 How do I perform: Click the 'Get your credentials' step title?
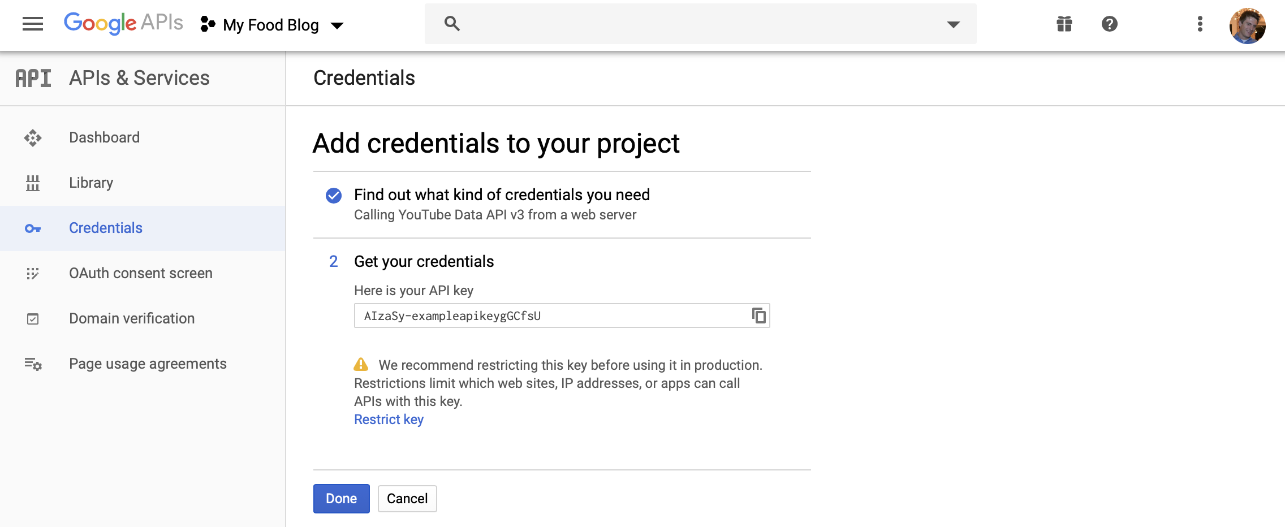pos(424,261)
